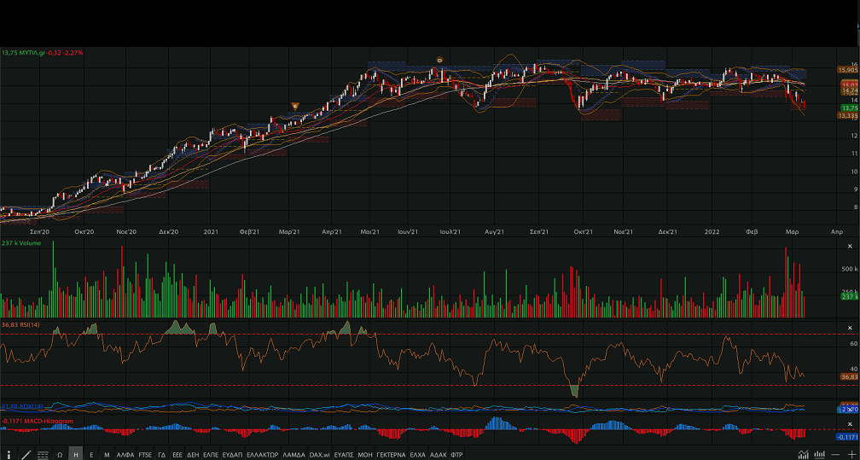Switch to the ΕΛΛΑΚΤΩΡ symbol
This screenshot has width=860, height=460.
[x=263, y=455]
